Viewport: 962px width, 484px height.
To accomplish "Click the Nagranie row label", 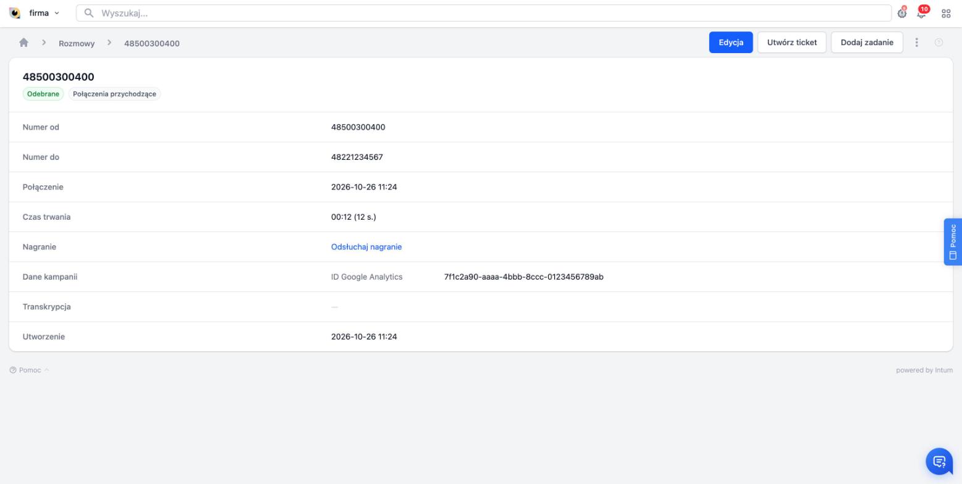I will click(x=40, y=247).
